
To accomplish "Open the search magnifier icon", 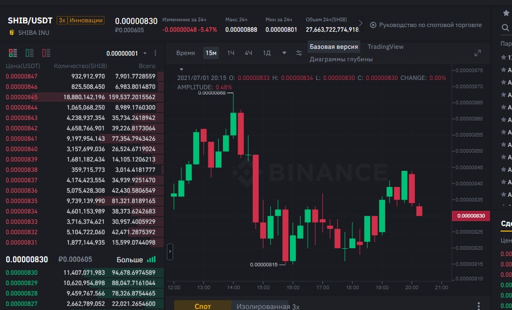I will (x=505, y=28).
